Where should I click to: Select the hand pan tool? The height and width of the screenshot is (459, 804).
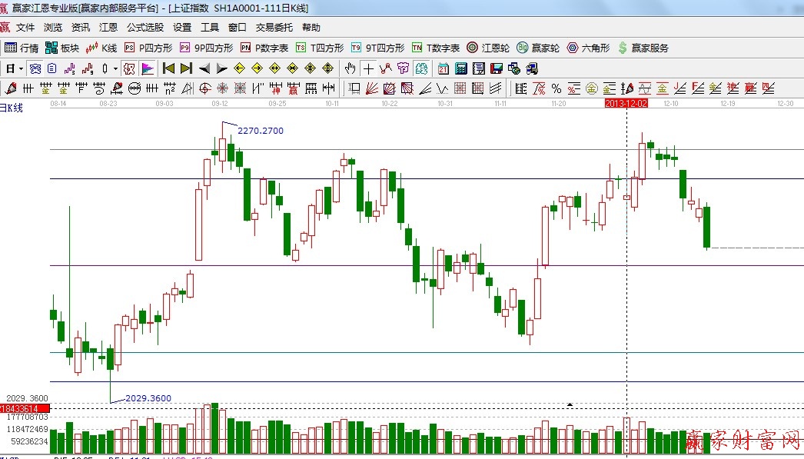tap(351, 68)
